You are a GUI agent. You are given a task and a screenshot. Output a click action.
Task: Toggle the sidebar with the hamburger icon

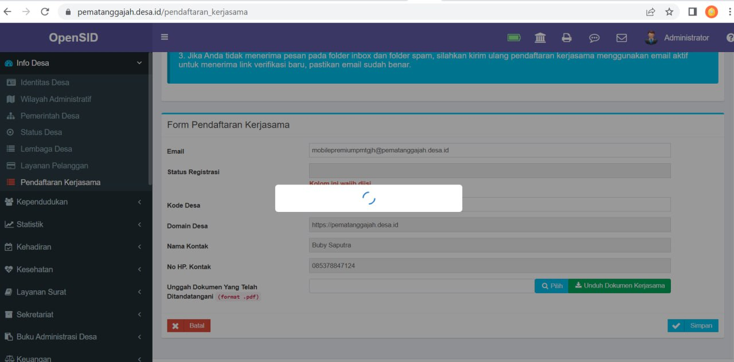point(165,36)
